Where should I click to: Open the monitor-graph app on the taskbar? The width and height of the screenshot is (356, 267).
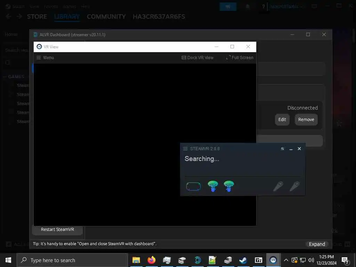point(167,260)
